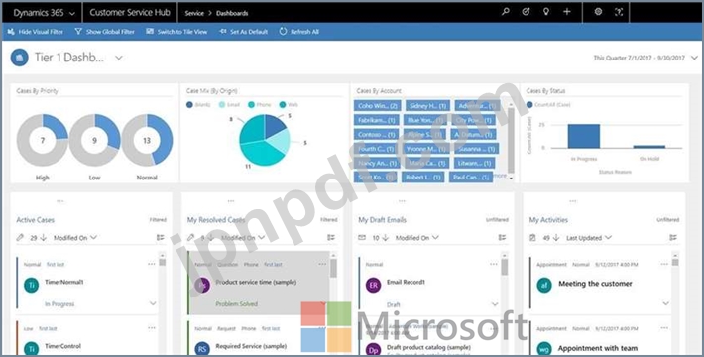The image size is (704, 357).
Task: Open view options icon in Active Cases
Action: coord(161,238)
